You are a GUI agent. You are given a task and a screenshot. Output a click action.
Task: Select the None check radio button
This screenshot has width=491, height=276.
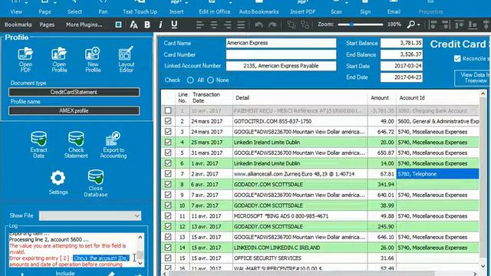210,80
